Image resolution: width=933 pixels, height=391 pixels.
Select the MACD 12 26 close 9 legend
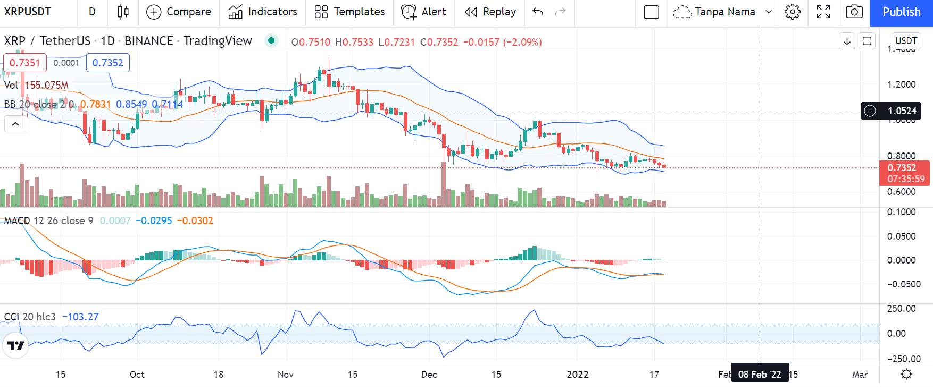coord(49,220)
